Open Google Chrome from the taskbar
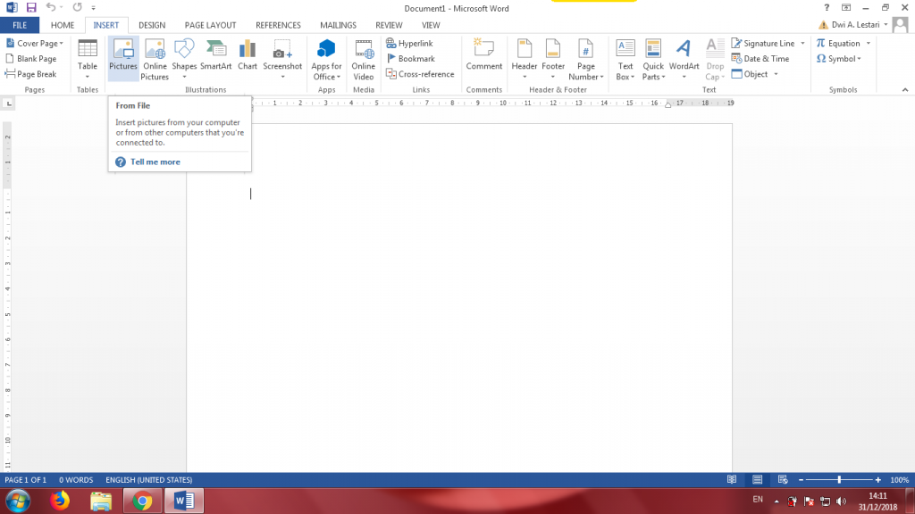This screenshot has height=514, width=915. 143,501
